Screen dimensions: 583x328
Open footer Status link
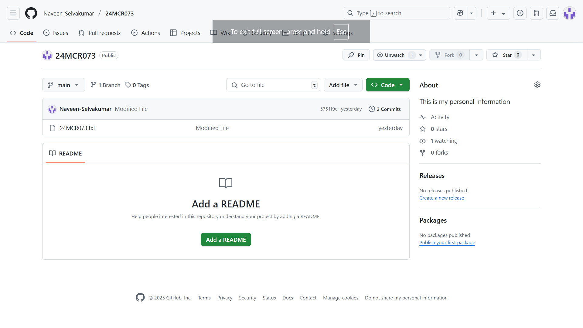click(269, 298)
